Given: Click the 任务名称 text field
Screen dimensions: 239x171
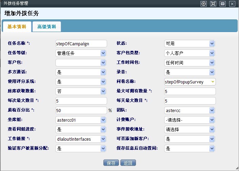Looking at the screenshot, I should tap(81, 44).
